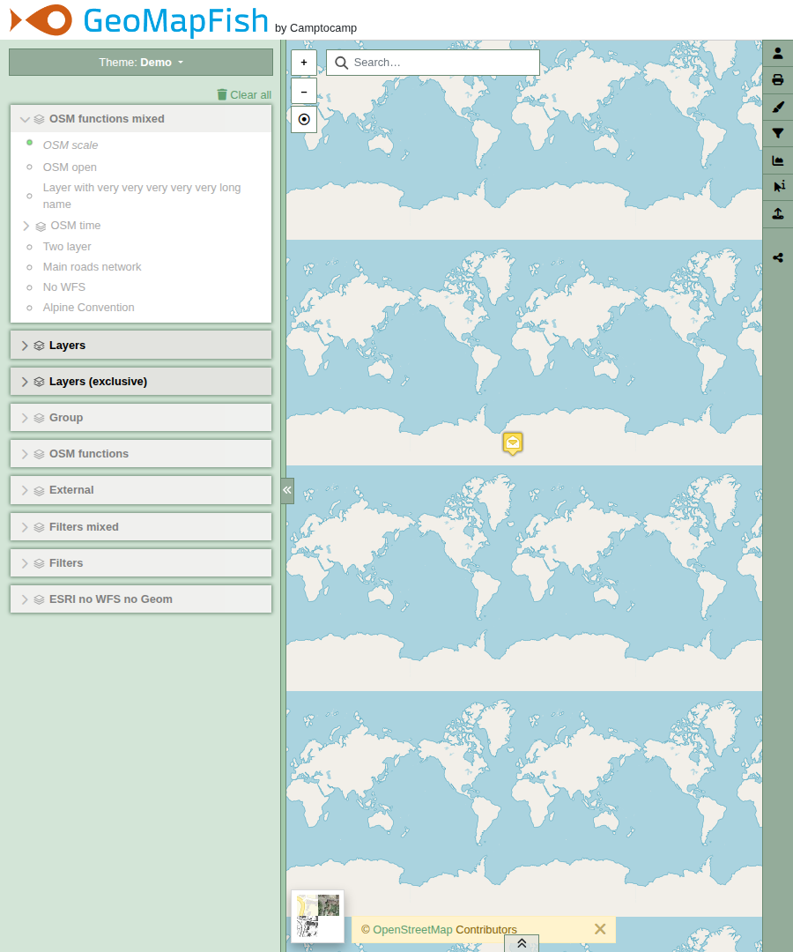Toggle the Two layer indicator

point(29,247)
